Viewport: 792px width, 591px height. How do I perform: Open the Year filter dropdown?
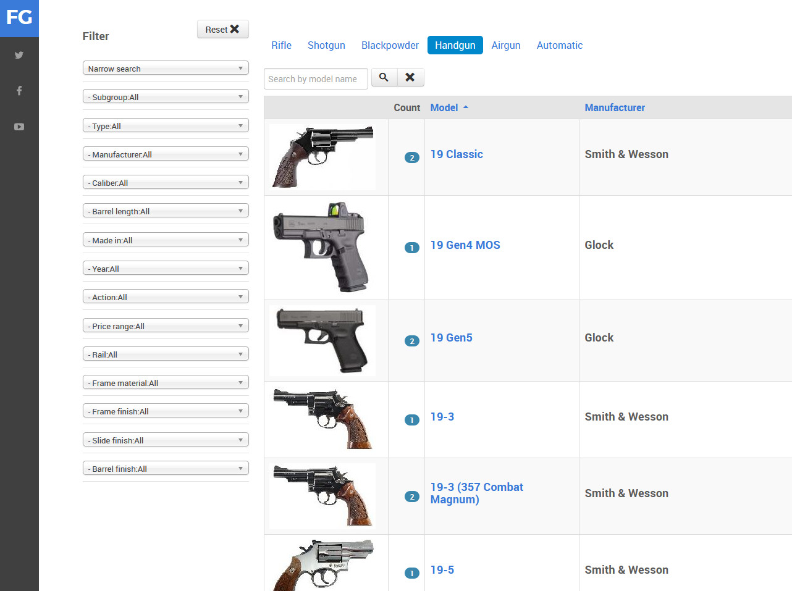point(166,268)
